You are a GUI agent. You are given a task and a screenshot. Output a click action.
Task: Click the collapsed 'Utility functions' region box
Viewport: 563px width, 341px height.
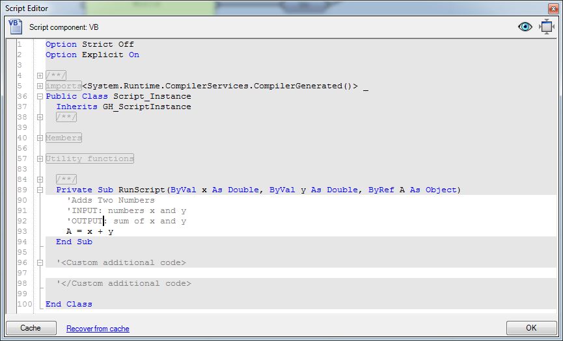(90, 158)
